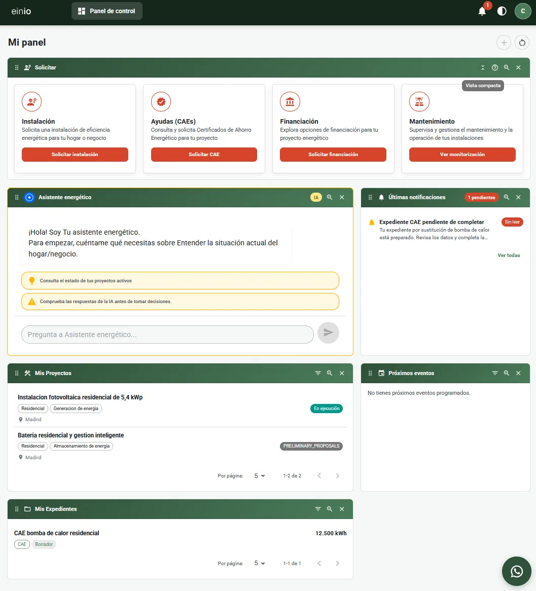The height and width of the screenshot is (591, 536).
Task: Click the add widget plus icon
Action: (x=504, y=43)
